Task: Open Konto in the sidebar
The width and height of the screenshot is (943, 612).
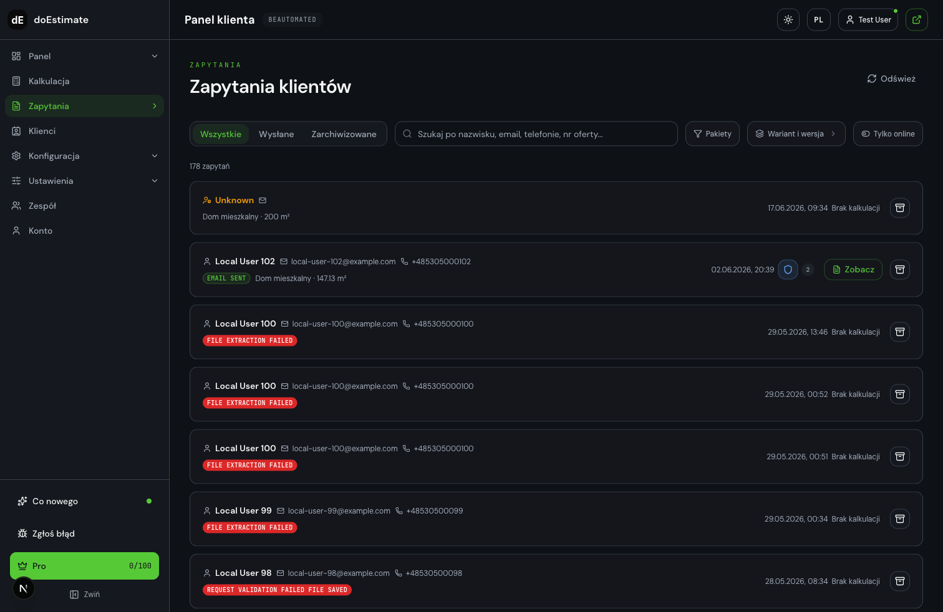Action: pos(84,231)
